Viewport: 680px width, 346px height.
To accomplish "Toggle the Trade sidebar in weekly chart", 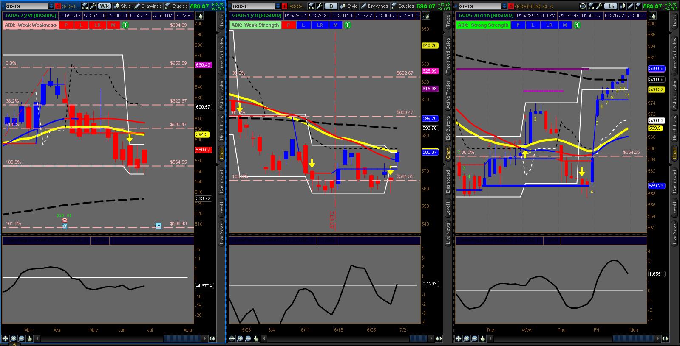I will point(221,21).
